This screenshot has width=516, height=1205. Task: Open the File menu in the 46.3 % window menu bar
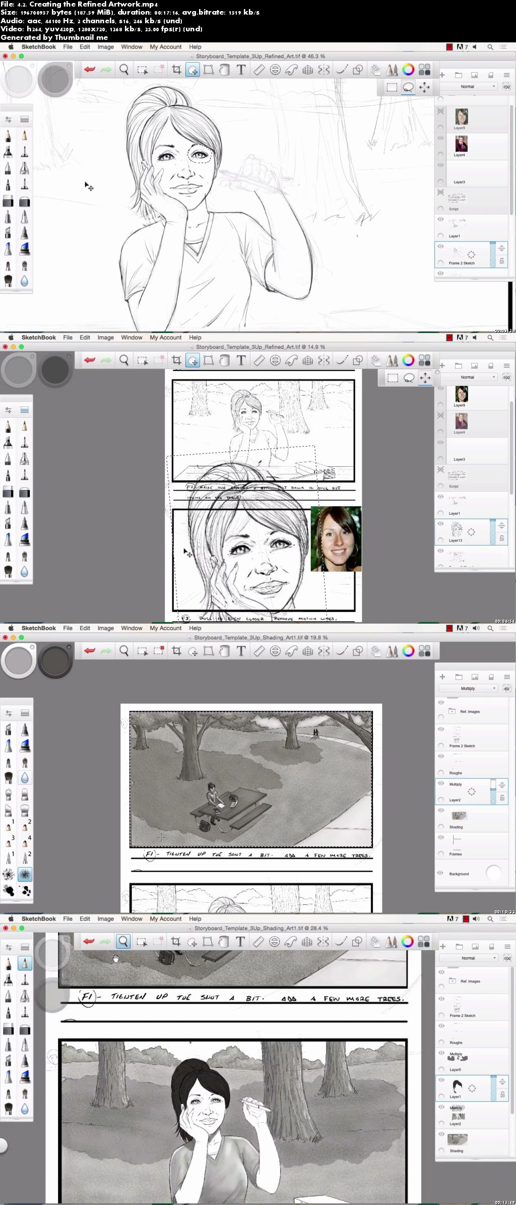[x=68, y=47]
